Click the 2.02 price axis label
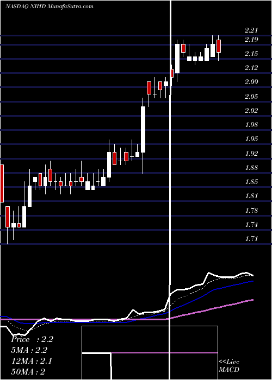The height and width of the screenshot is (380, 272). [251, 111]
